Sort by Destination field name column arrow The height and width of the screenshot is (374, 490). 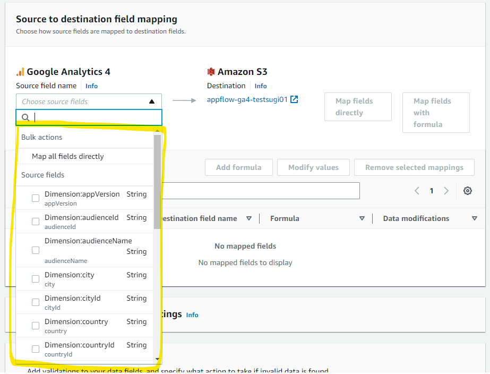[x=249, y=218]
